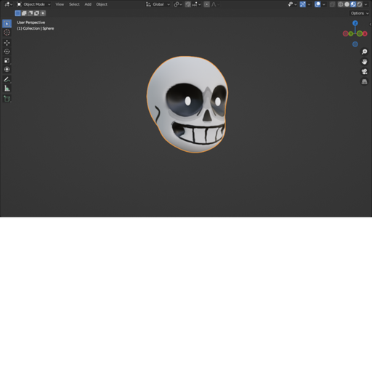
Task: Switch to rendered viewport shading
Action: pos(360,4)
